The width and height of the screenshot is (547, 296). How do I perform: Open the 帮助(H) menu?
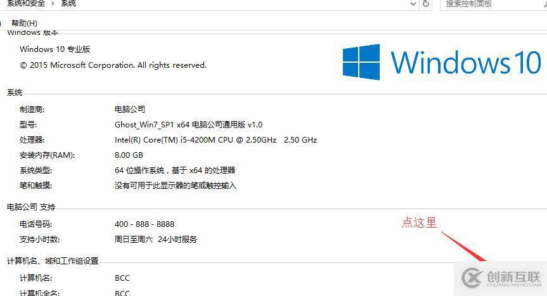24,23
